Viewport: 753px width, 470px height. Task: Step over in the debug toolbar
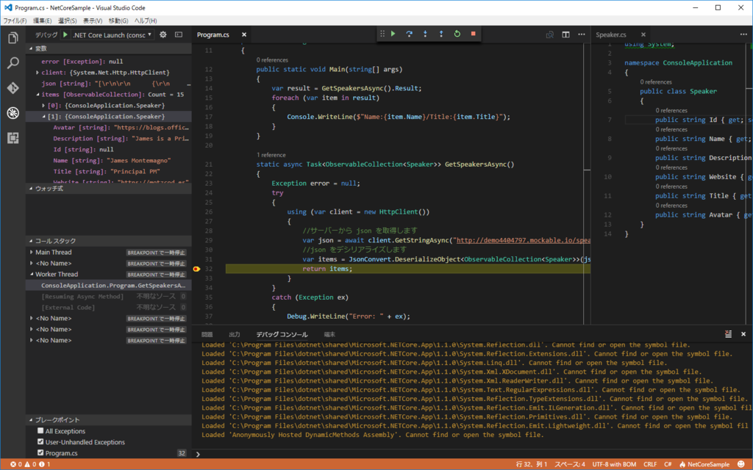[409, 34]
